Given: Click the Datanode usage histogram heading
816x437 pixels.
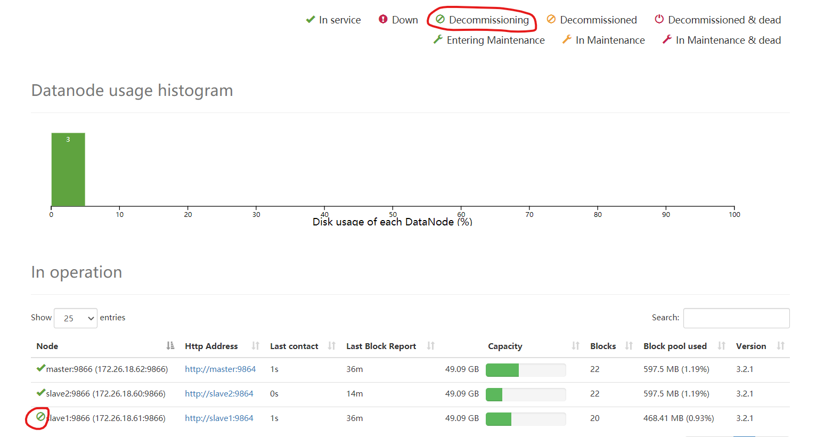Looking at the screenshot, I should [132, 91].
